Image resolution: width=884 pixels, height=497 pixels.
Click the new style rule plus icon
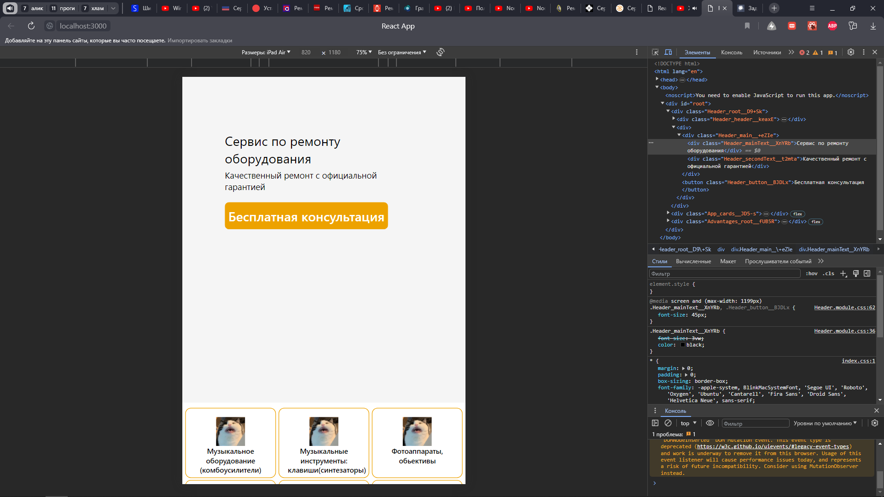pyautogui.click(x=843, y=273)
